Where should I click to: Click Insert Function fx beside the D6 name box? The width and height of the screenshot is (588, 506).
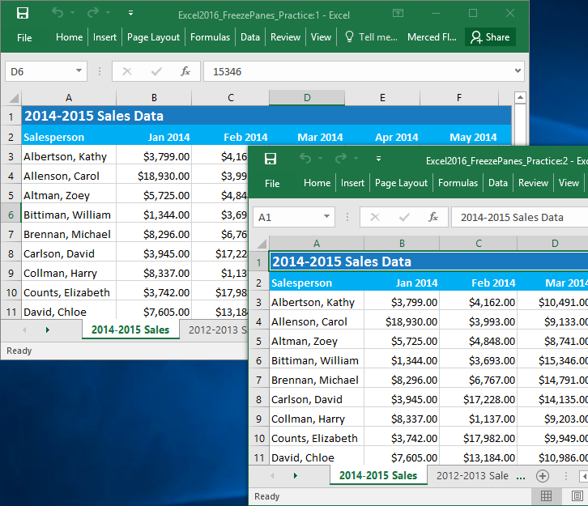tap(185, 71)
